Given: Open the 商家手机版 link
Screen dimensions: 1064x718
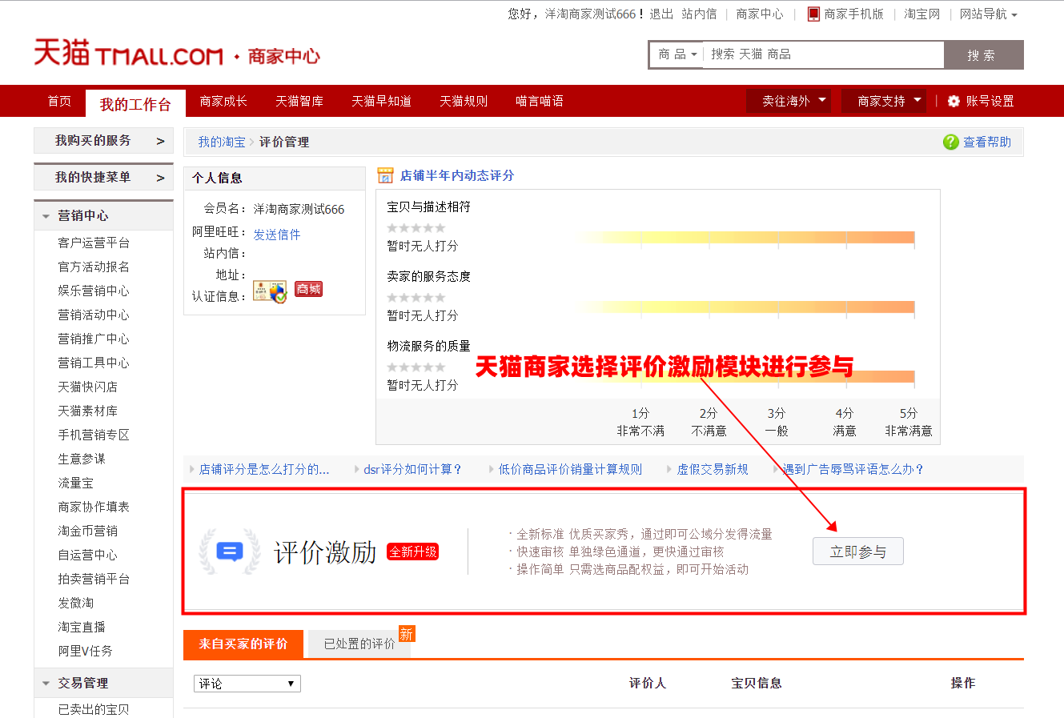Looking at the screenshot, I should (x=853, y=14).
